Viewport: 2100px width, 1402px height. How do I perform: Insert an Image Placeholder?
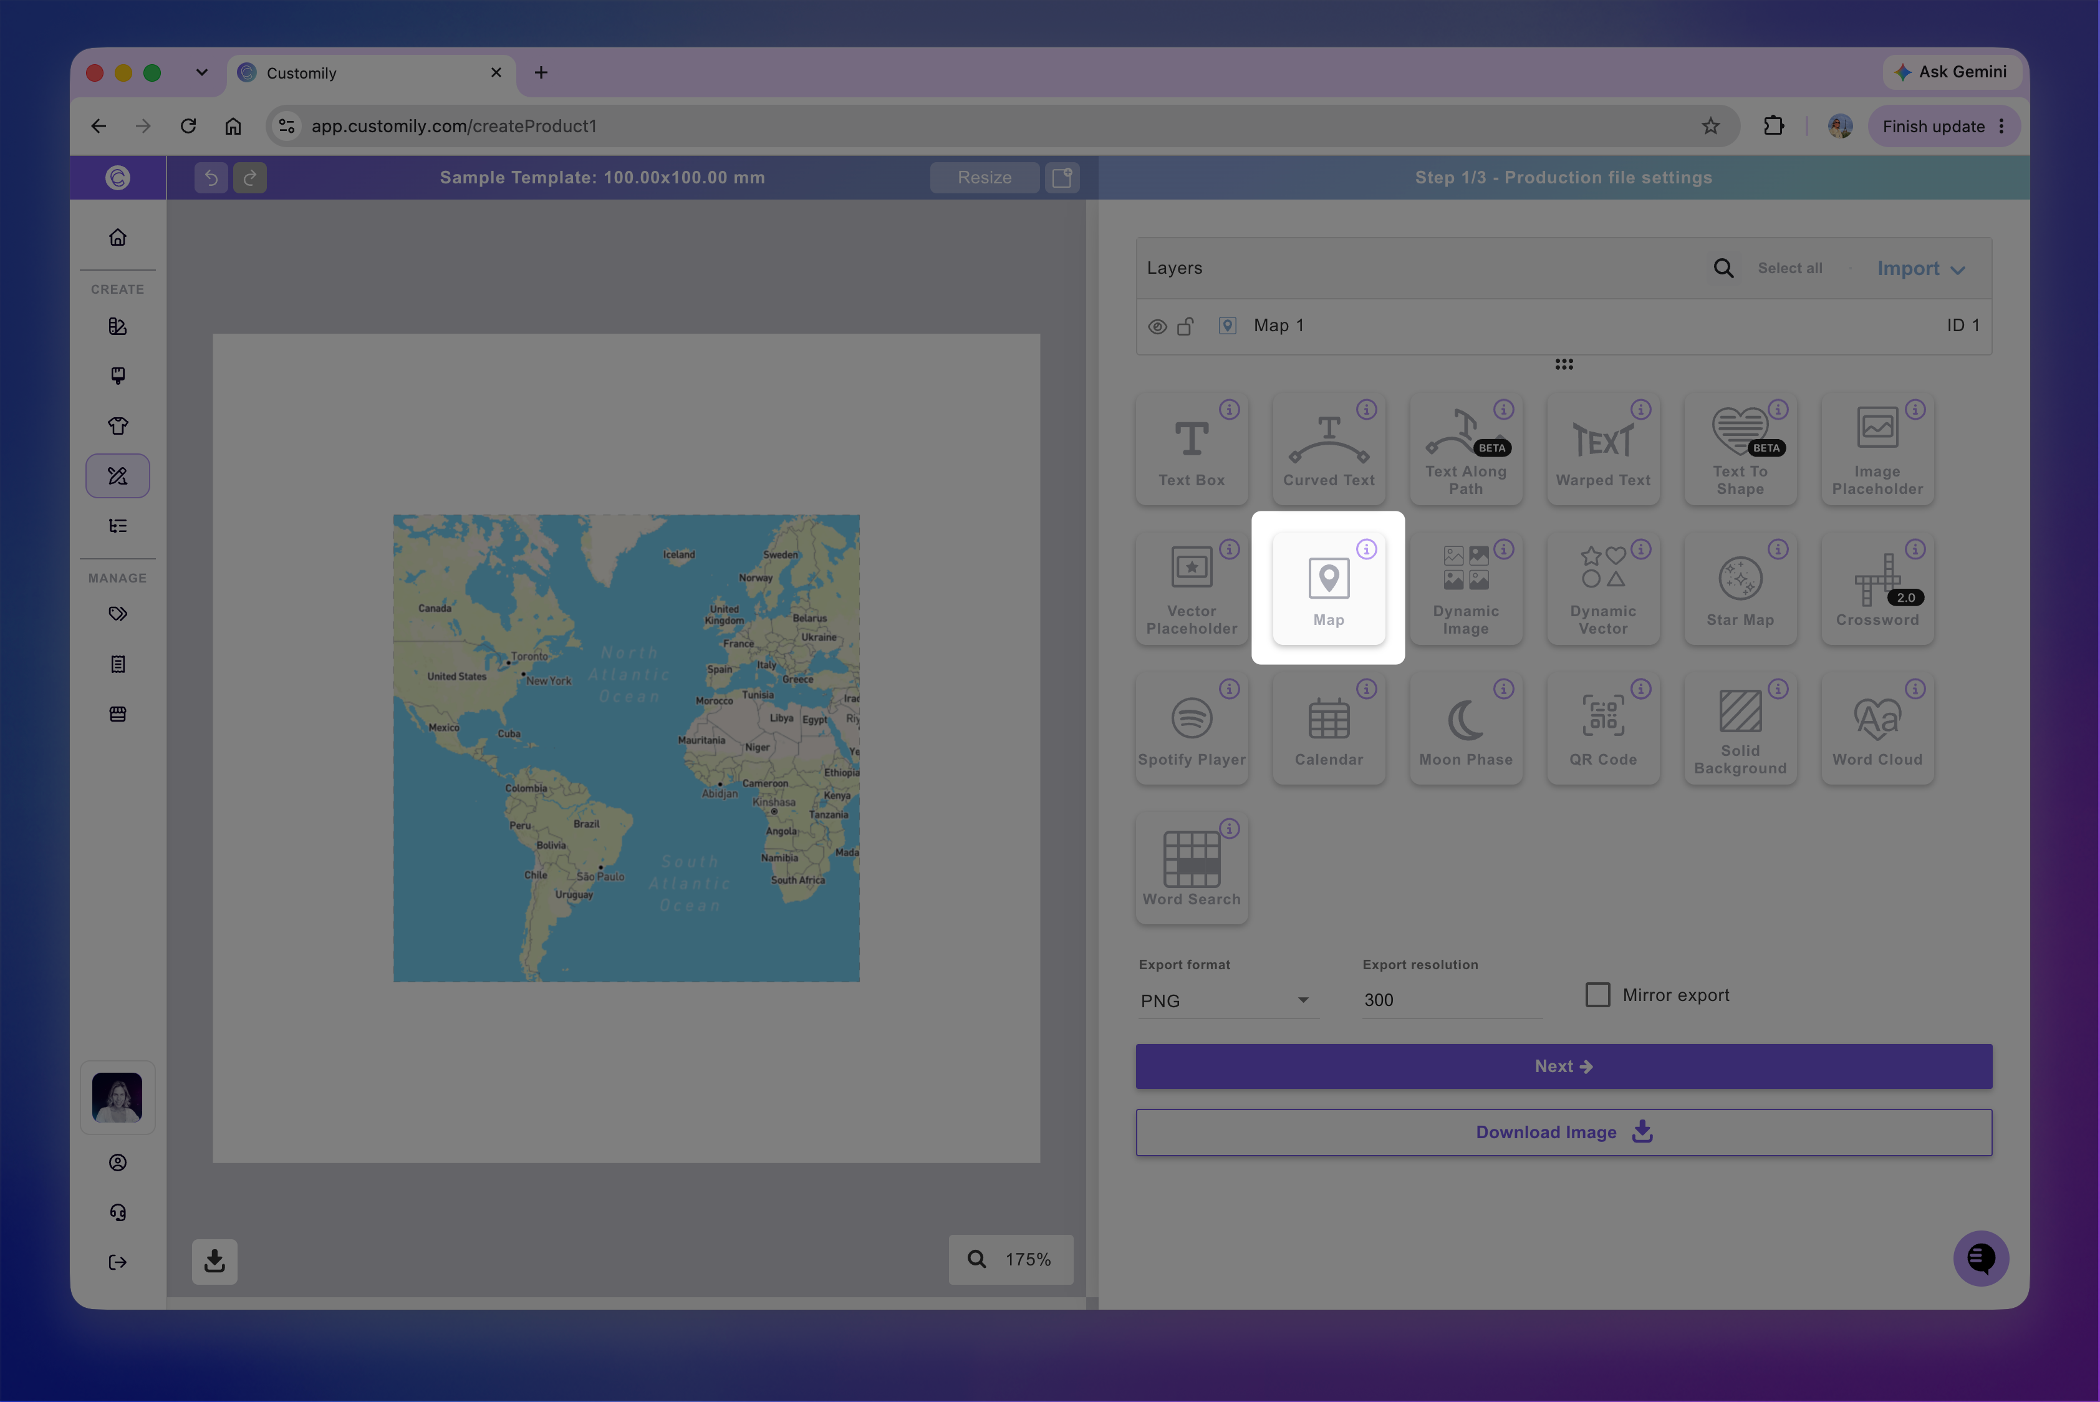coord(1877,449)
